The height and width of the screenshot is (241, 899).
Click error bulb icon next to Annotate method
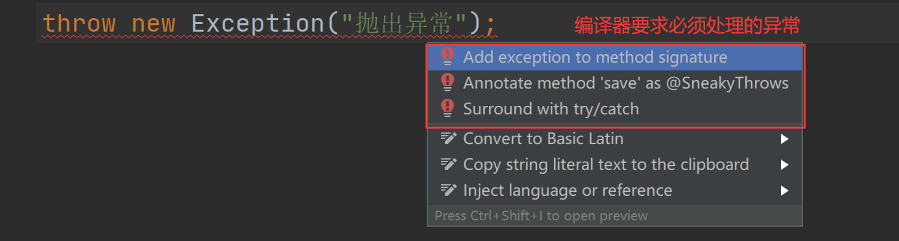point(447,82)
